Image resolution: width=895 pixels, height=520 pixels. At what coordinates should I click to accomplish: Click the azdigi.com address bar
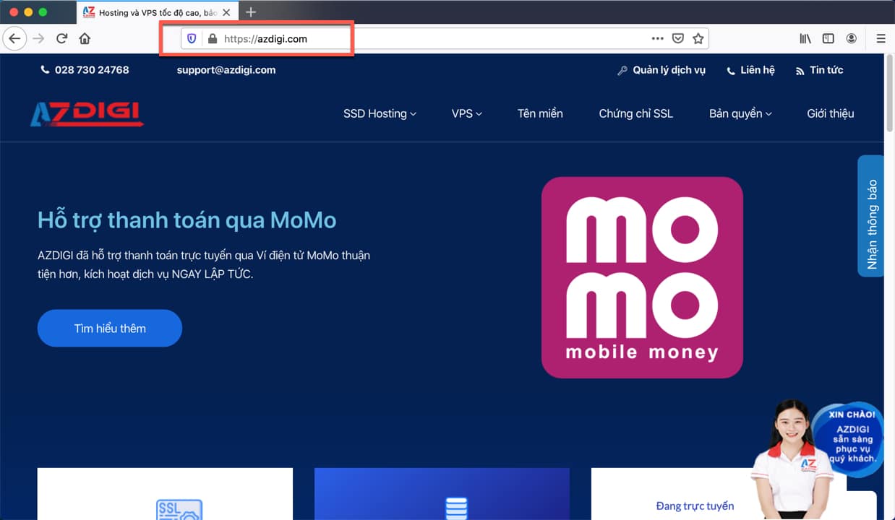coord(434,39)
